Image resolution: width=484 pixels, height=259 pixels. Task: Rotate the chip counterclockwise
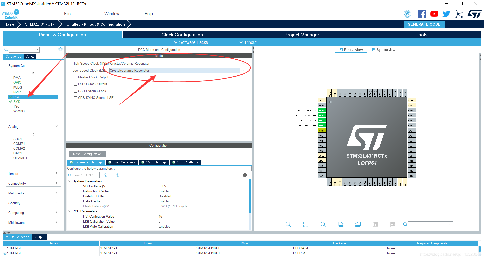(358, 224)
